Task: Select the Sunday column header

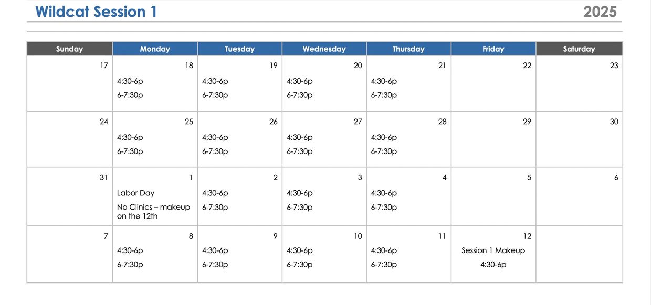Action: tap(69, 49)
